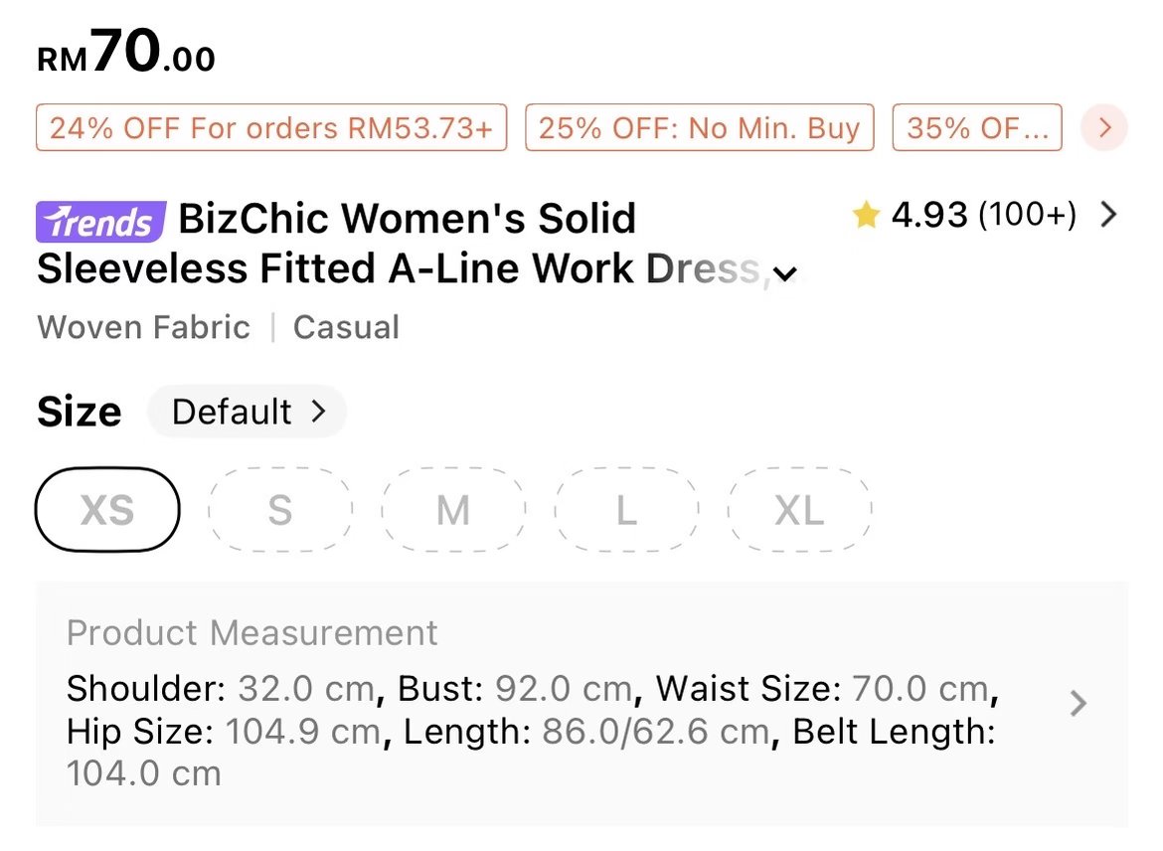Choose size XL option
This screenshot has width=1163, height=851.
[799, 510]
